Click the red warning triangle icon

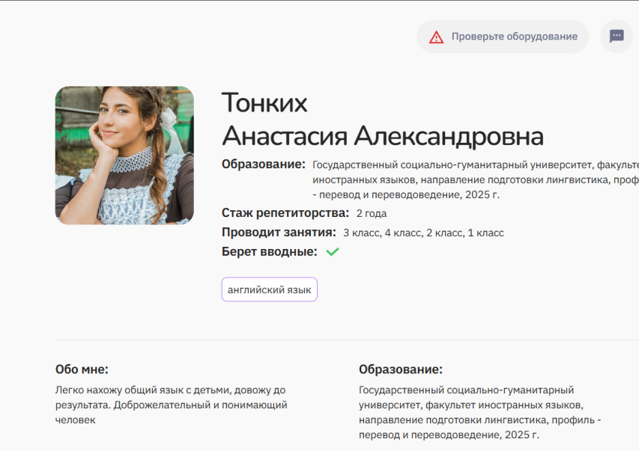point(436,37)
